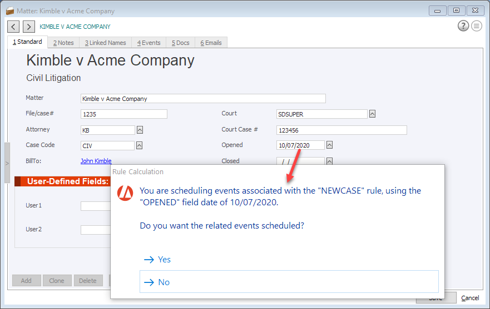
Task: Click the Court Case # field
Action: tap(341, 130)
